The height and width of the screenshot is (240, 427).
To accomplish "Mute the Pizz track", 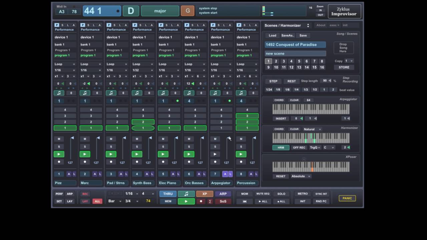I will (x=59, y=139).
